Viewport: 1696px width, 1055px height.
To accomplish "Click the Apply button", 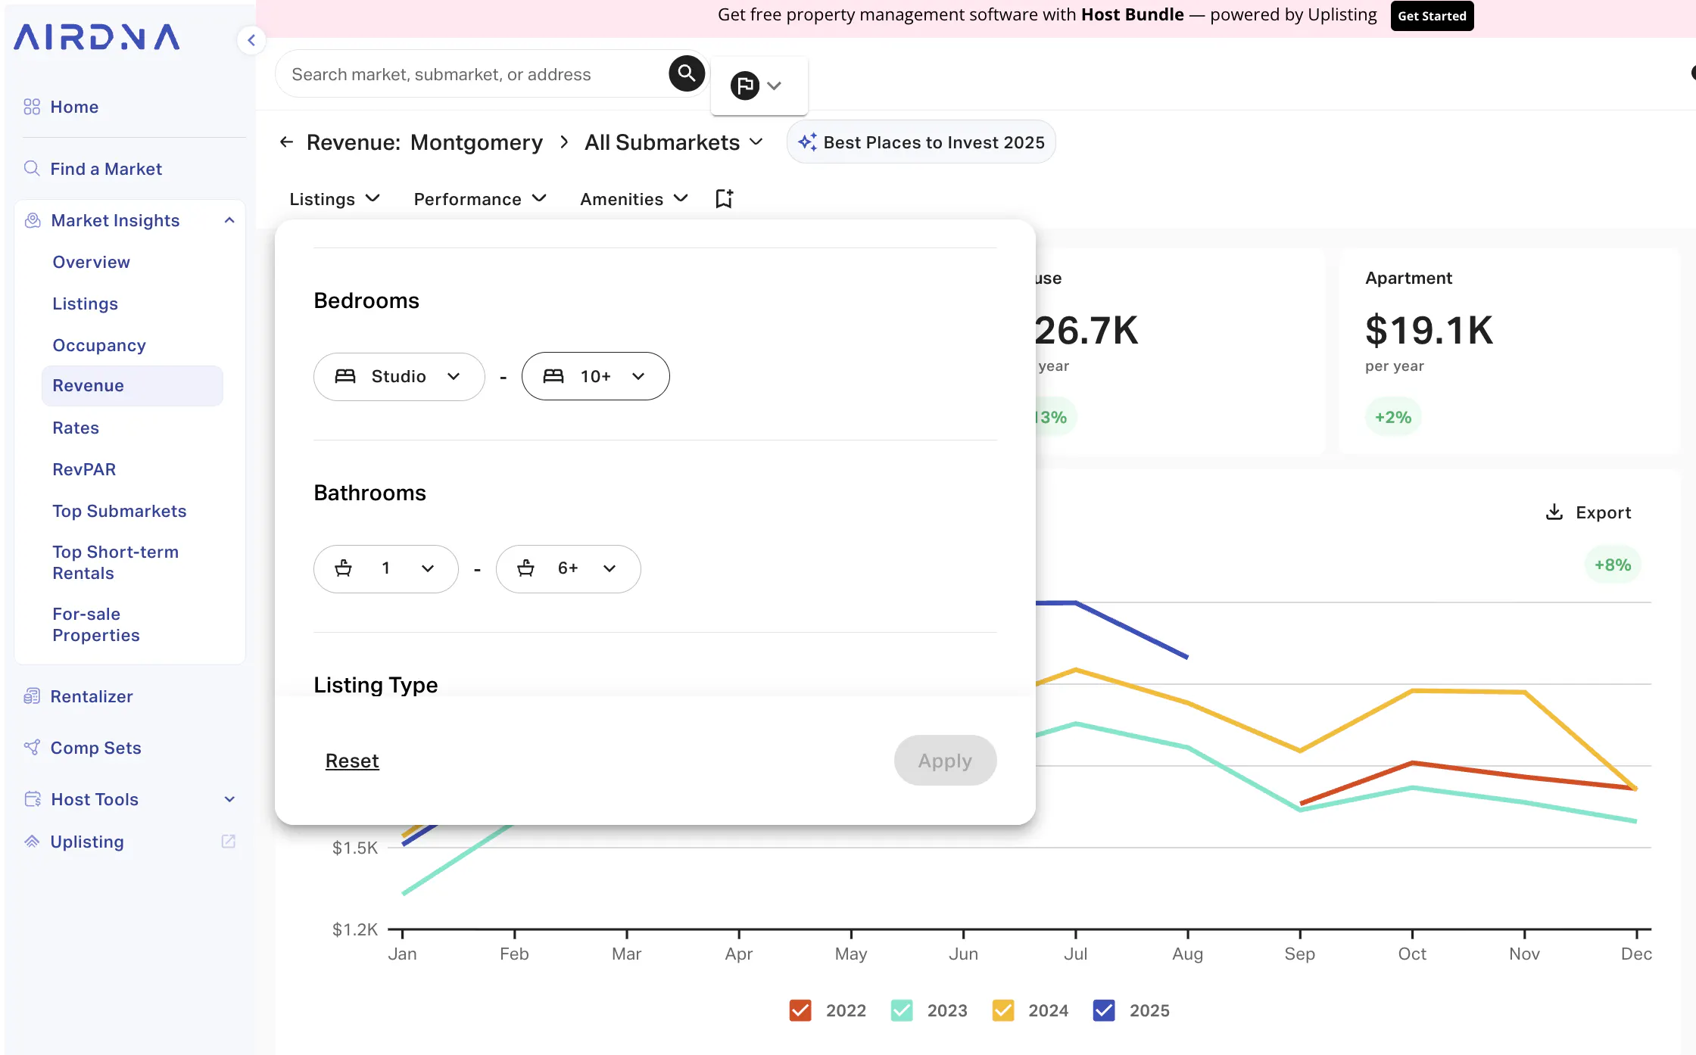I will coord(945,761).
